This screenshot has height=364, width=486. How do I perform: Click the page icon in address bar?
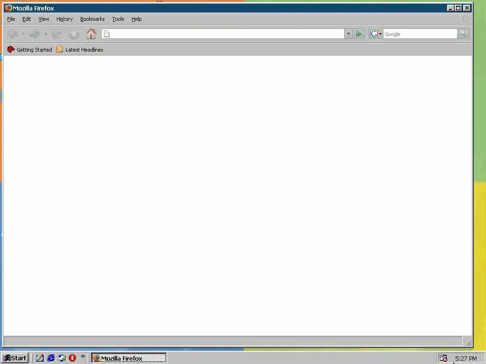pyautogui.click(x=107, y=34)
